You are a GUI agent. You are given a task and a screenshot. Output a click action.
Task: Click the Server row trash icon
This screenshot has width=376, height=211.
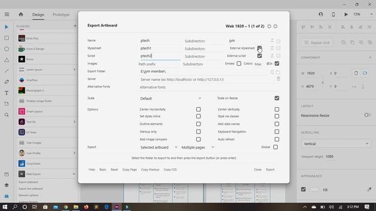[278, 79]
